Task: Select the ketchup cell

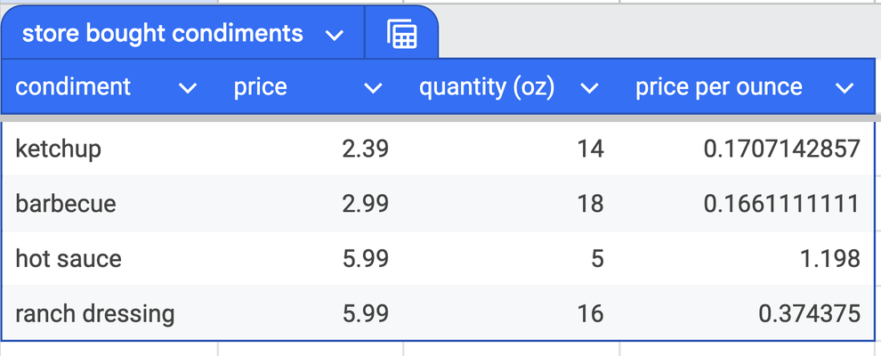Action: click(x=59, y=149)
